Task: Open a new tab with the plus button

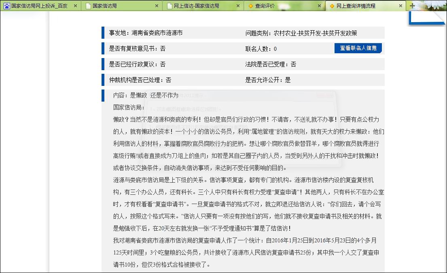Action: tap(412, 6)
